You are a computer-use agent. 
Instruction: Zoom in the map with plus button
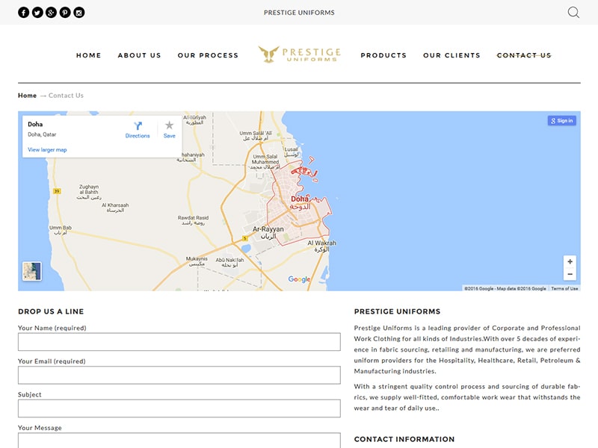point(570,262)
